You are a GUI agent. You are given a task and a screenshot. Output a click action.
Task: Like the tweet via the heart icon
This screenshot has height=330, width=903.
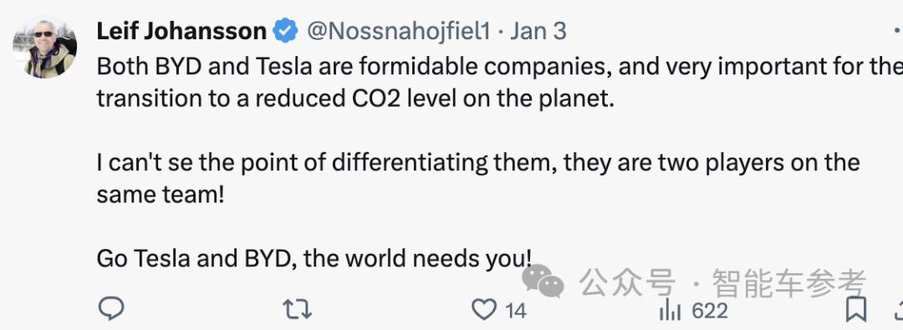[484, 310]
